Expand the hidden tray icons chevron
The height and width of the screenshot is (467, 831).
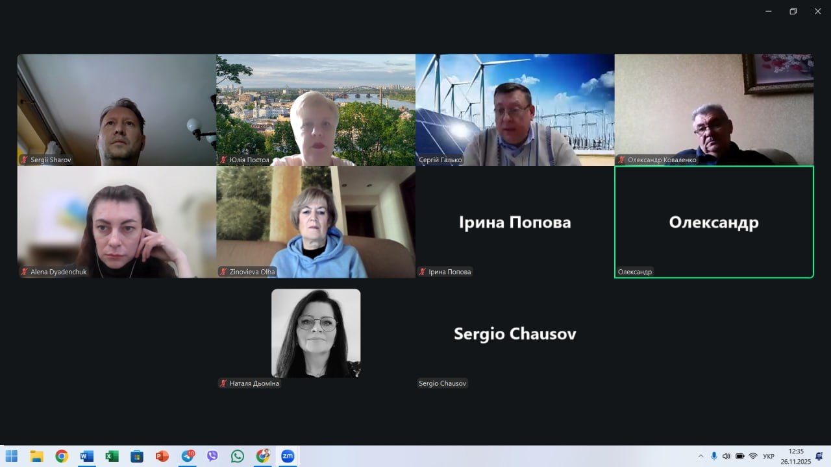(701, 456)
